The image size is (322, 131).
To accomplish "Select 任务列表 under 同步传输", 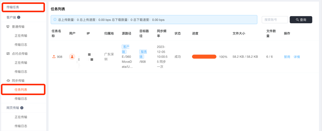I will pos(23,90).
